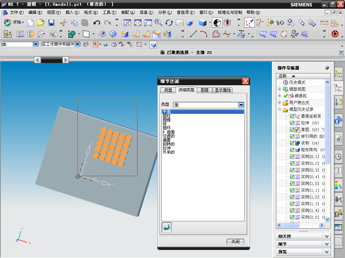The width and height of the screenshot is (345, 258).
Task: Click the left arrow of cue slider
Action: point(37,60)
